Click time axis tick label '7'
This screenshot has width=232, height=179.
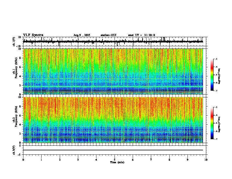pyautogui.click(x=151, y=160)
